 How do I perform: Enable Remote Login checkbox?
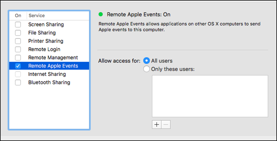[x=18, y=49]
